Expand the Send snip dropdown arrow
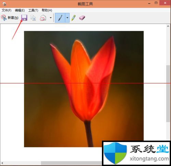This screenshot has height=166, width=171. tap(51, 18)
